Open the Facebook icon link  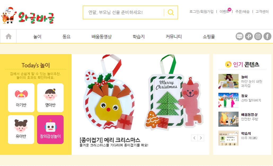point(267,36)
